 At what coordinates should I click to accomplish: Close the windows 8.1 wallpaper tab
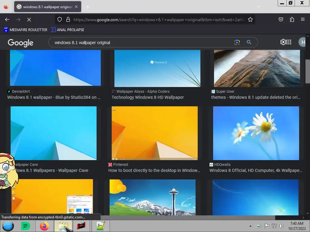(x=76, y=7)
